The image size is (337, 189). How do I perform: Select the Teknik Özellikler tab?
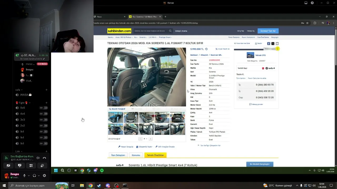pos(155,155)
